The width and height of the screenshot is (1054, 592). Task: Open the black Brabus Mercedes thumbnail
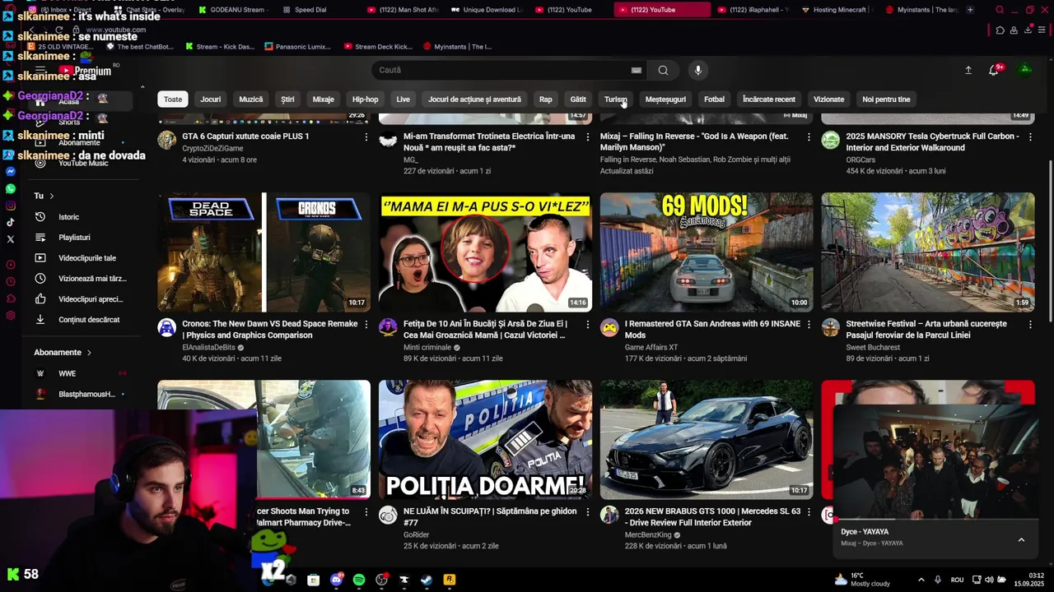(x=707, y=440)
